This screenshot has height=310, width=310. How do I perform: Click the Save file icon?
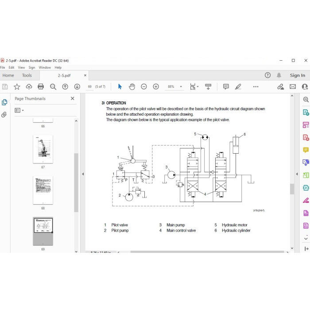coord(5,87)
